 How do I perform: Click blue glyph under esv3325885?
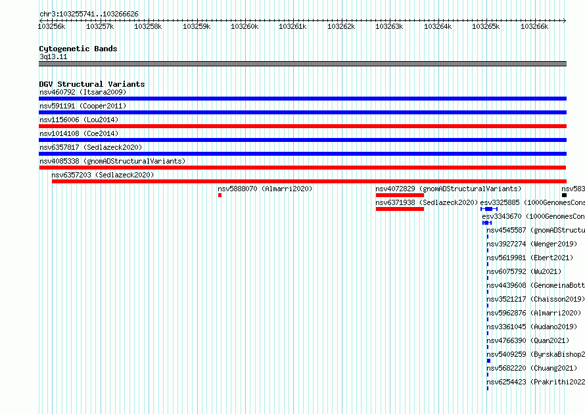click(489, 209)
